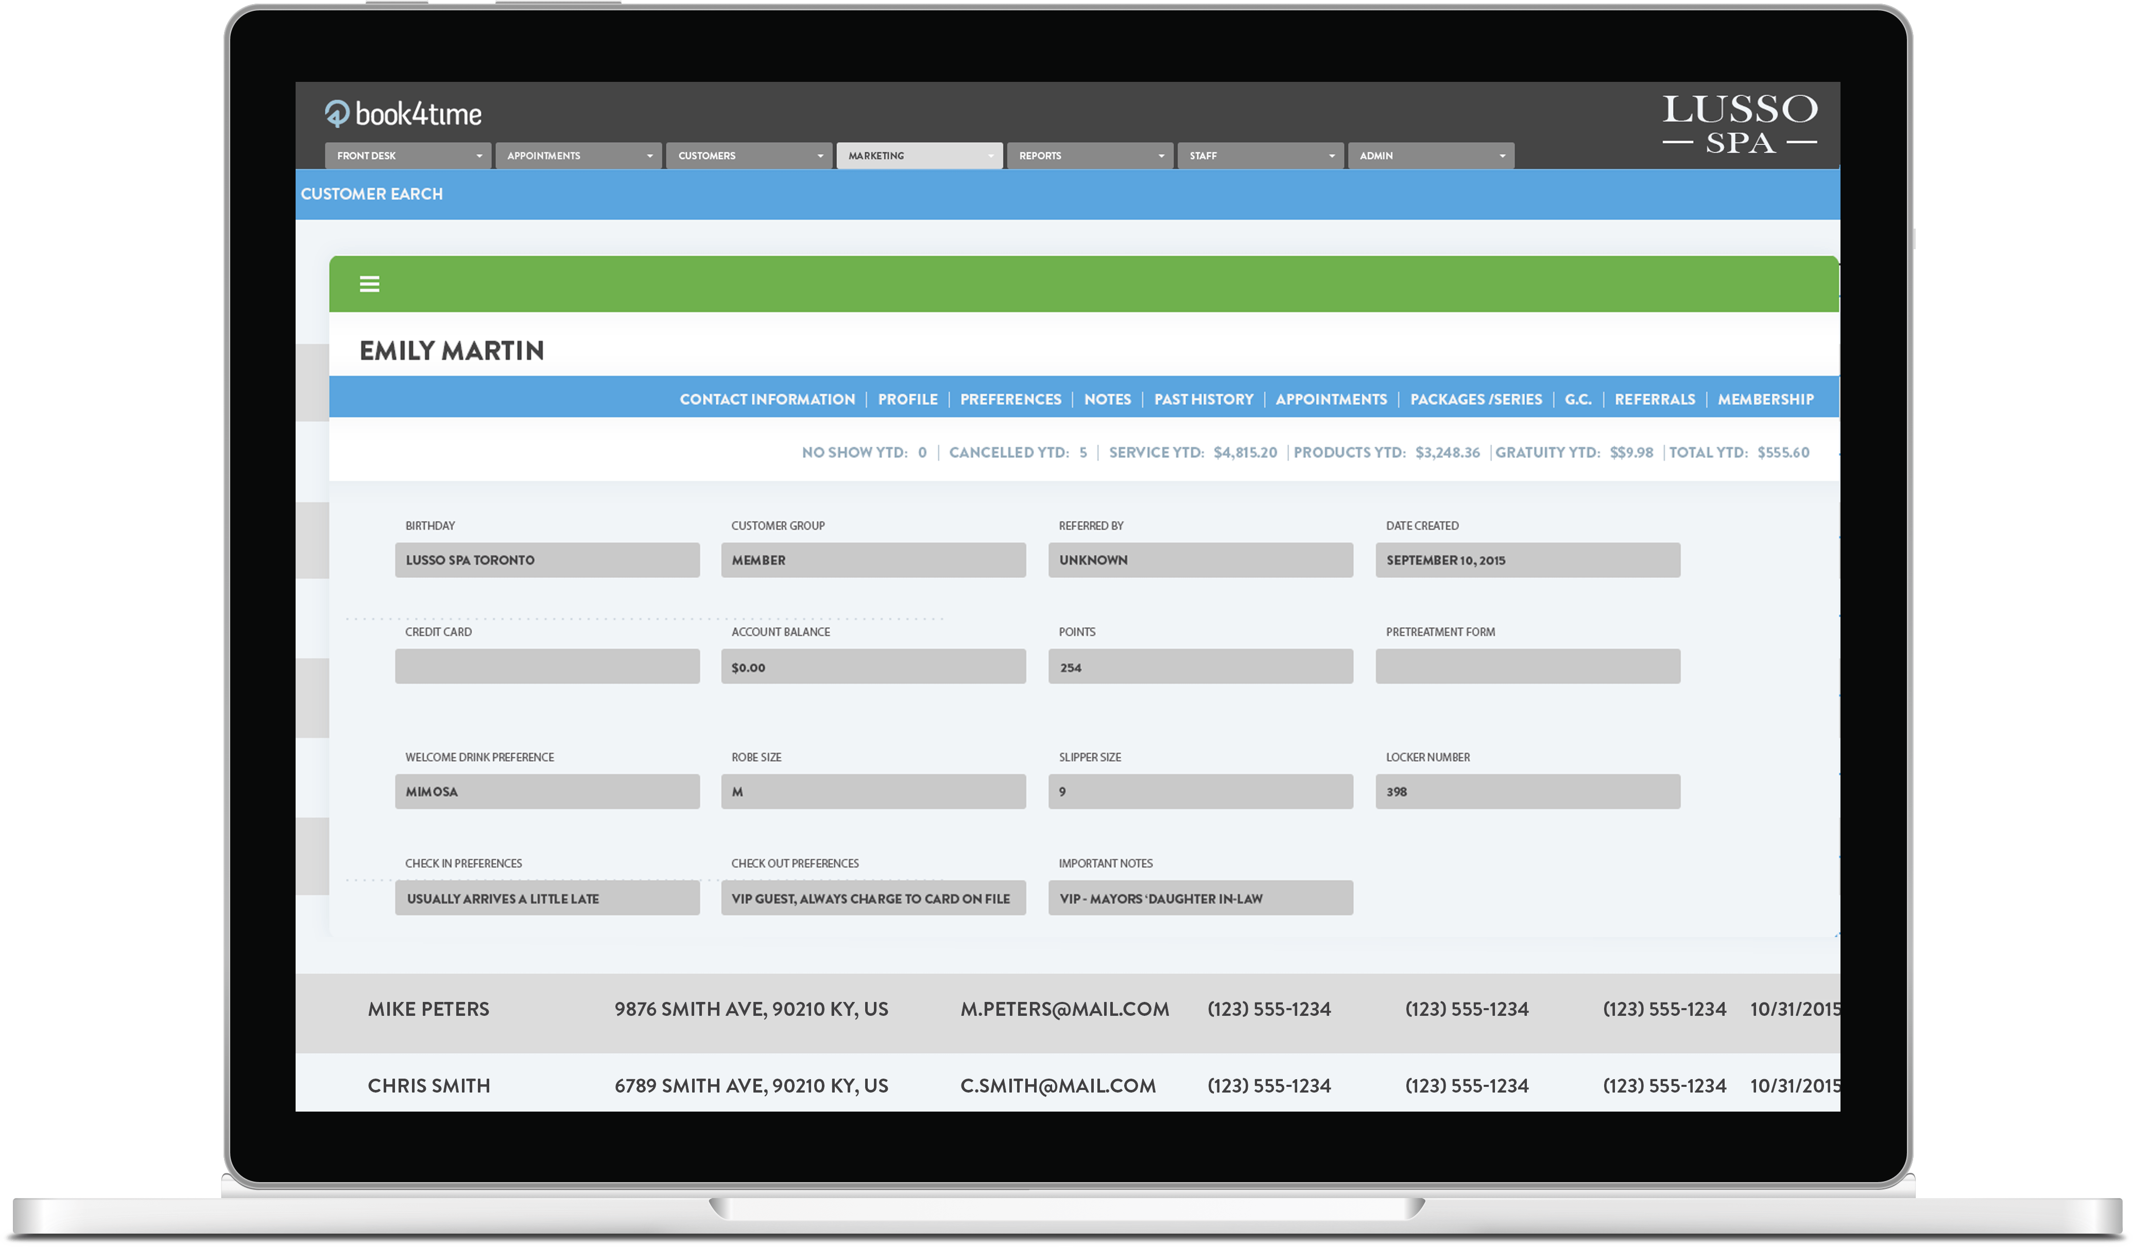
Task: Click the Referrals tab
Action: [x=1654, y=400]
